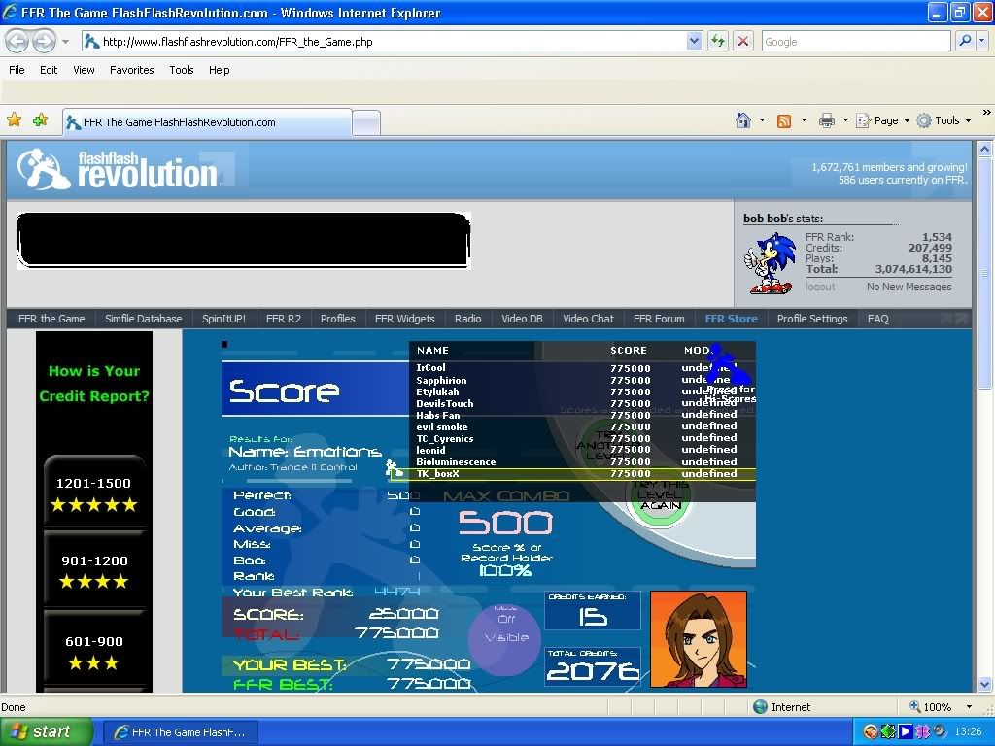Screen dimensions: 995x746
Task: Click the Add to Favorites icon
Action: pyautogui.click(x=40, y=120)
